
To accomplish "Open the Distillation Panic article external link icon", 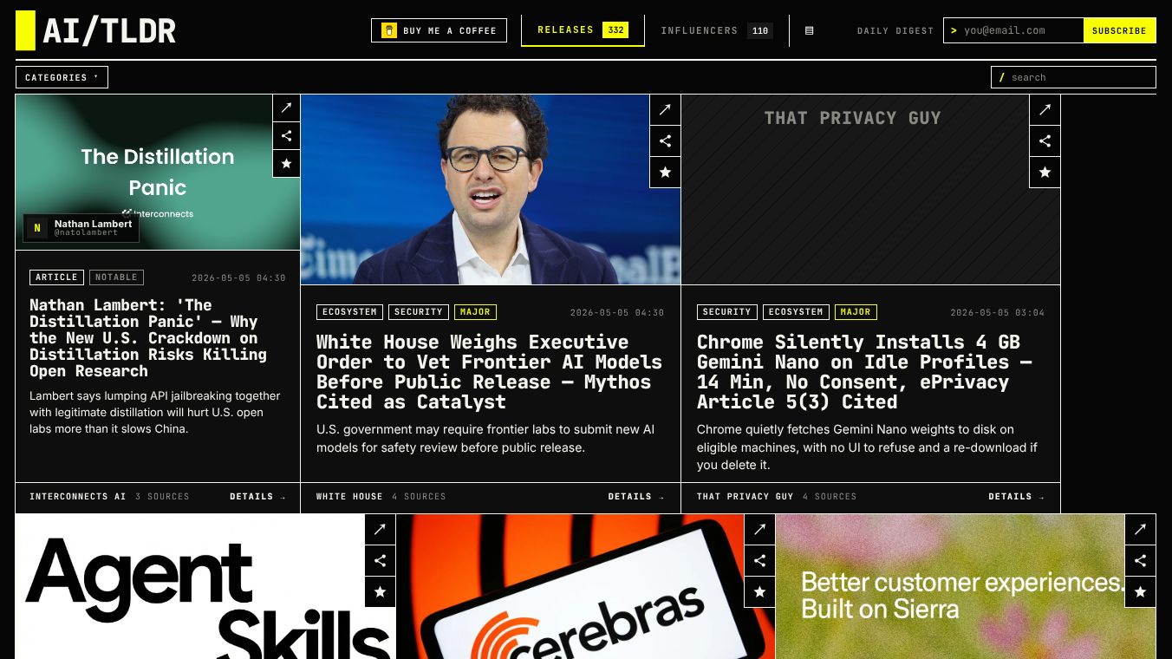I will (x=286, y=108).
